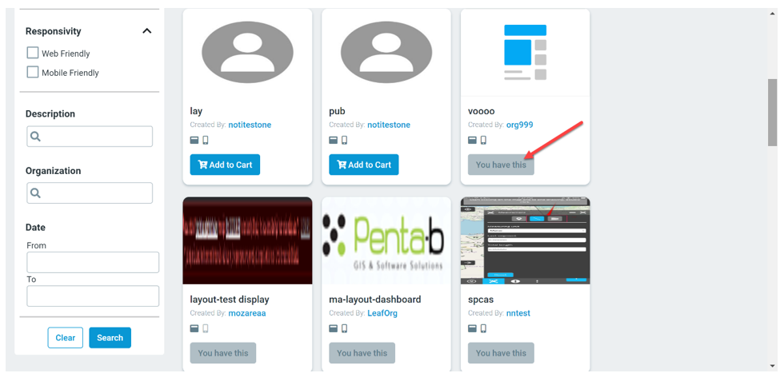Click the mobile icon on pub card

(x=345, y=141)
